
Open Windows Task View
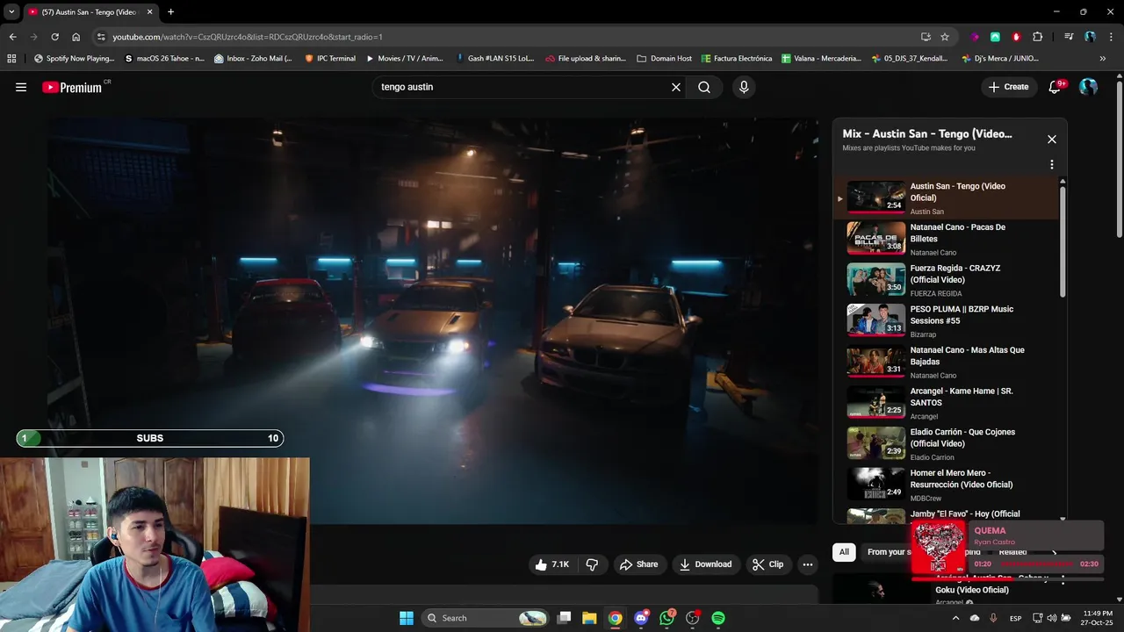coord(565,618)
